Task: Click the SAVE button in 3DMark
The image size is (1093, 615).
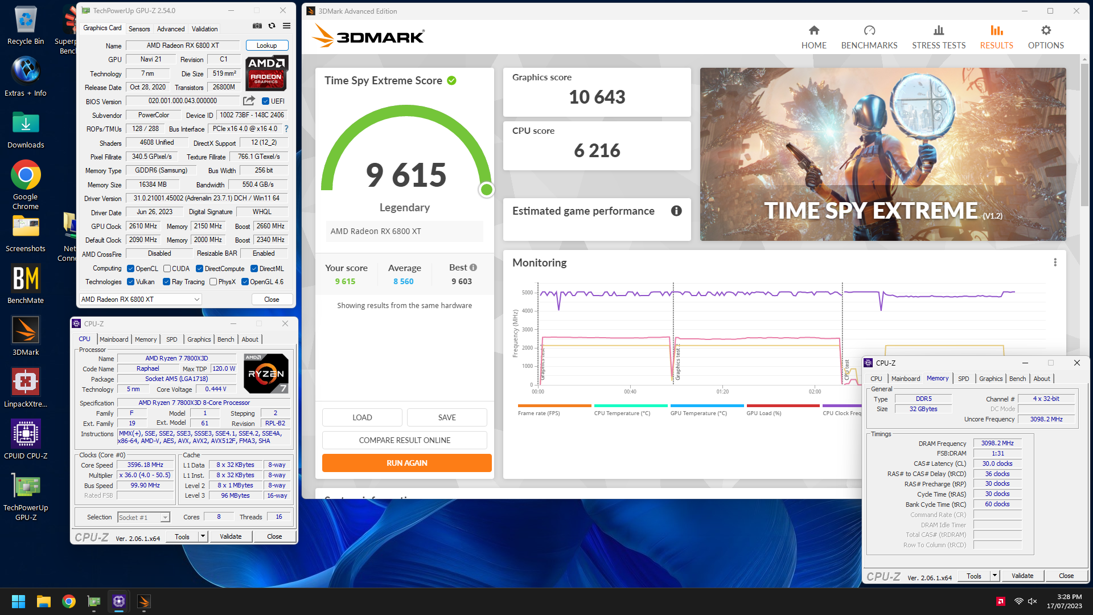Action: [x=447, y=417]
